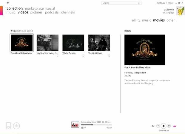Skip to the next track

pyautogui.click(x=169, y=126)
